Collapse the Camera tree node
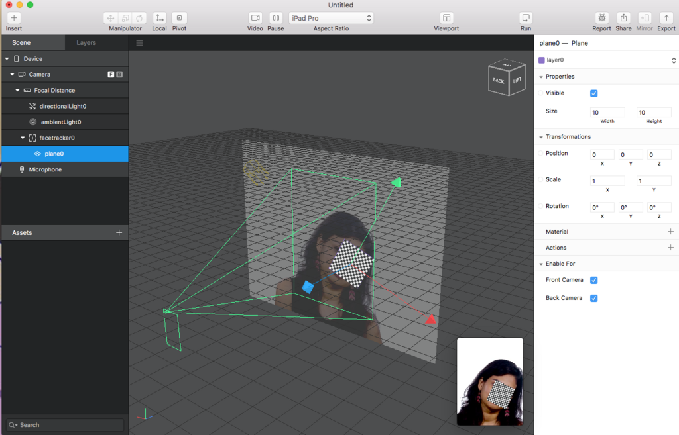This screenshot has height=435, width=679. (x=12, y=74)
